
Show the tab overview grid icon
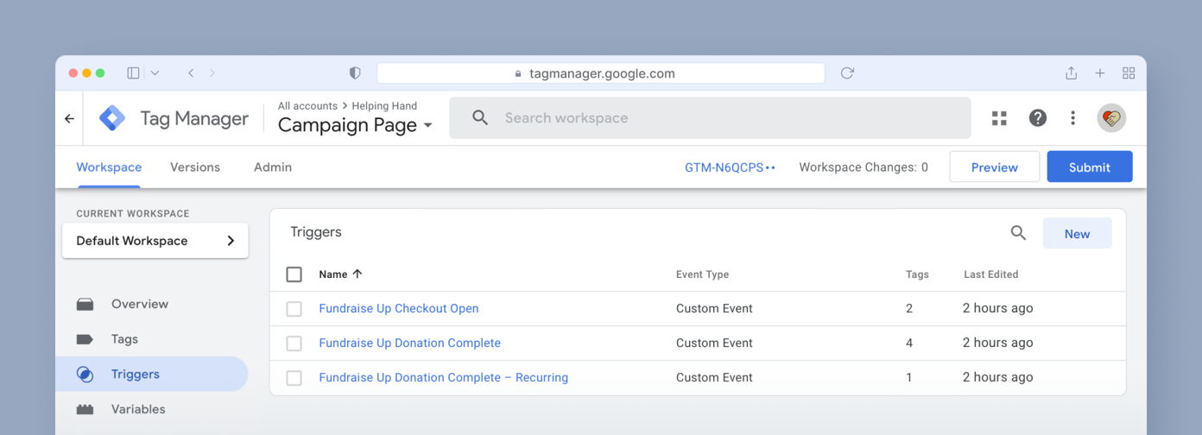click(1129, 73)
